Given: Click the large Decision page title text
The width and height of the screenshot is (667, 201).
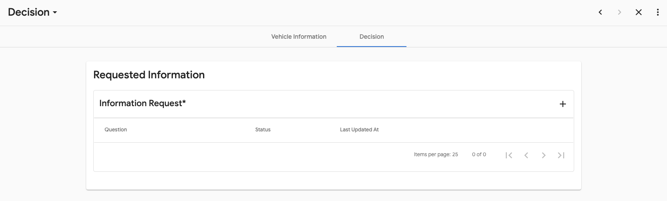Looking at the screenshot, I should tap(29, 12).
